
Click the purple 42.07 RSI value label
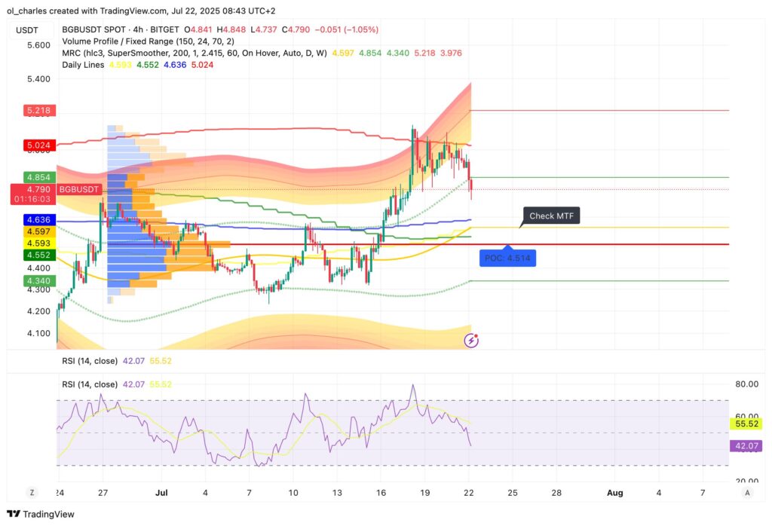point(744,445)
